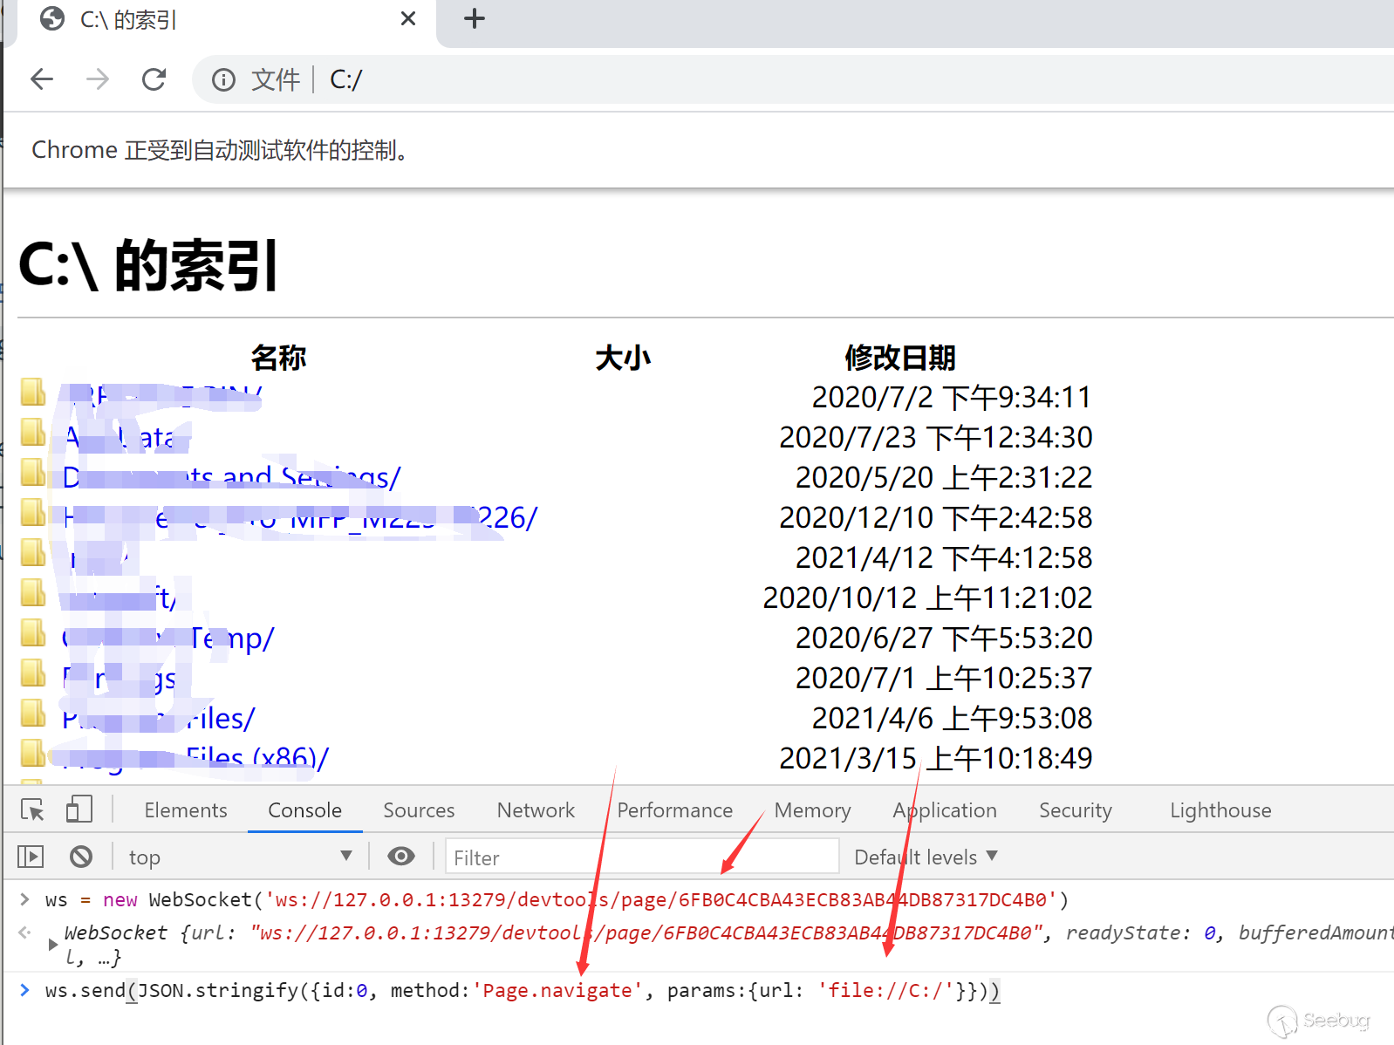Screen dimensions: 1394x1045
Task: Select date text '2020/12/10 下午2:42:58'
Action: point(935,517)
